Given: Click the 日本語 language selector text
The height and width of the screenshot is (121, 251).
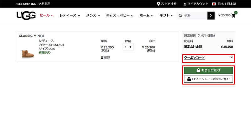Looking at the screenshot, I should 231,4.
